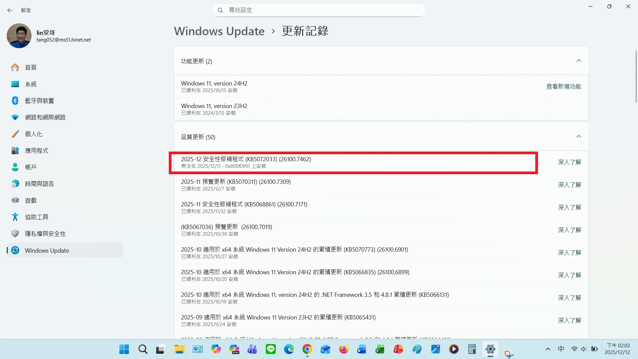Image resolution: width=638 pixels, height=359 pixels.
Task: Open 遊戲 settings in the sidebar
Action: 31,200
